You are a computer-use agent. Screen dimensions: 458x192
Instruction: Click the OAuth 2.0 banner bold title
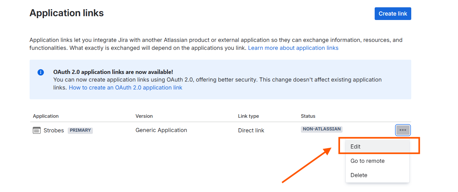click(113, 72)
